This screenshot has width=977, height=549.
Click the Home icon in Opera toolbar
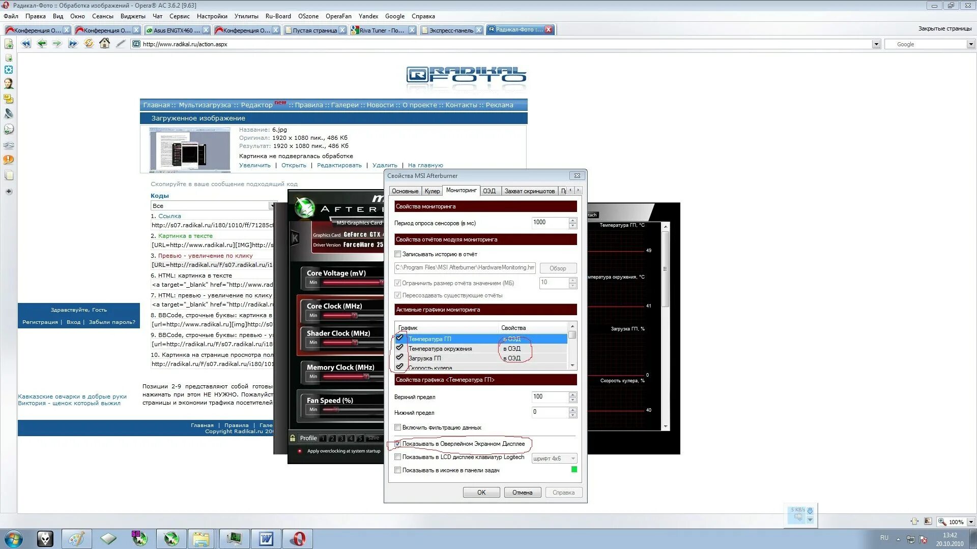(104, 44)
